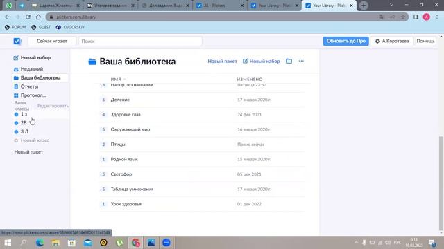444x249 pixels.
Task: Open the Таблица умножения set
Action: point(202,189)
